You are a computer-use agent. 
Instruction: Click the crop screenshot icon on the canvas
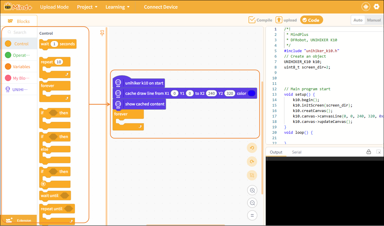click(x=252, y=175)
